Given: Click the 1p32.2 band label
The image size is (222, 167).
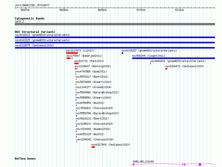Looking at the screenshot, I should 19,21.
